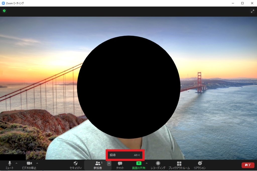
Task: Select 招待 from the popup menu
Action: click(125, 155)
